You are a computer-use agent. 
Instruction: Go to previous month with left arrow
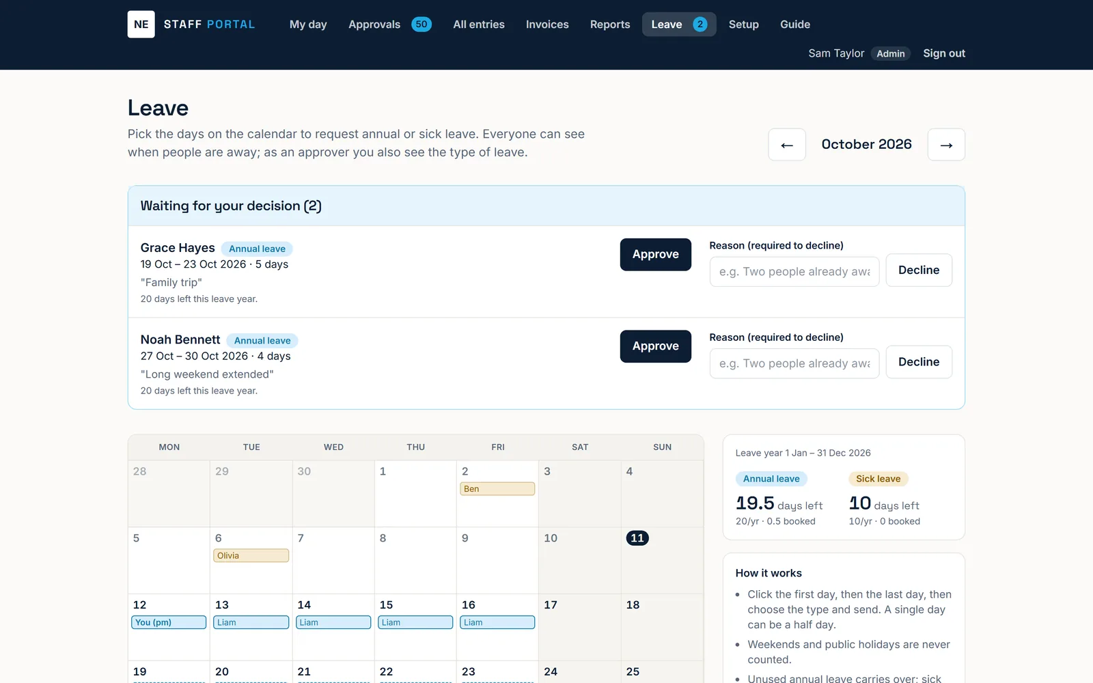coord(787,145)
